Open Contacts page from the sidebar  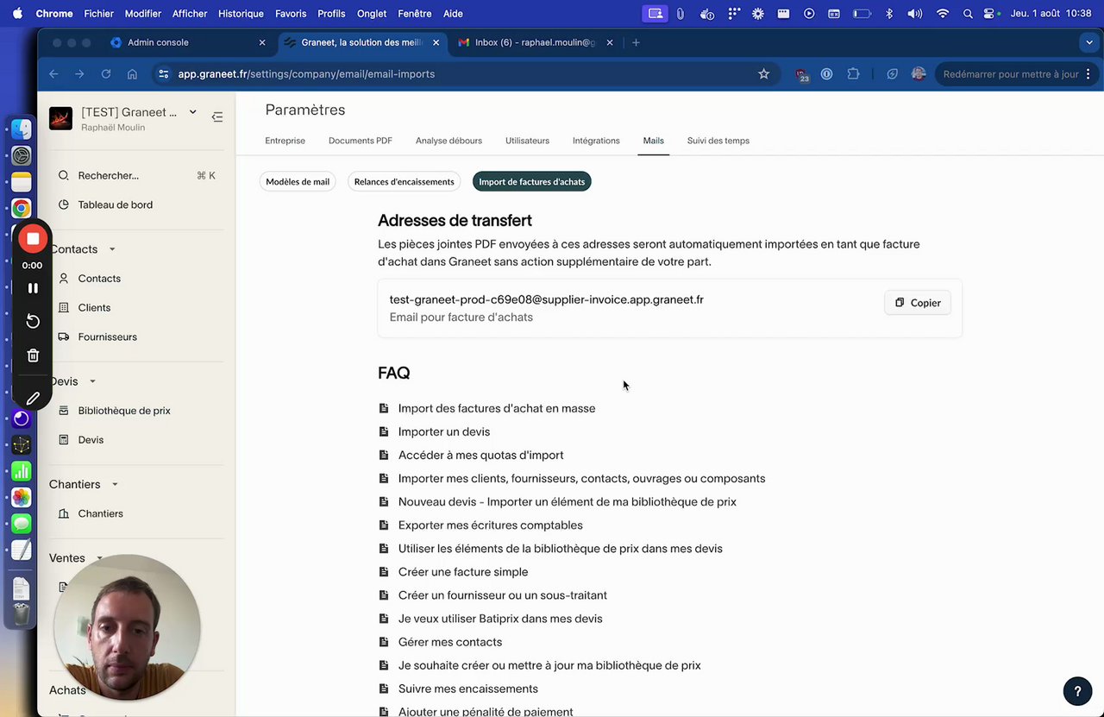tap(99, 279)
